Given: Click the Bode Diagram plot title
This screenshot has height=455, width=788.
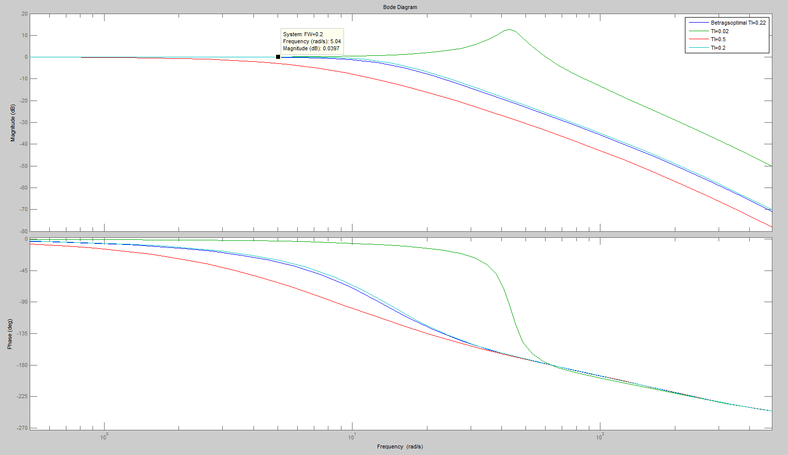Looking at the screenshot, I should click(400, 7).
